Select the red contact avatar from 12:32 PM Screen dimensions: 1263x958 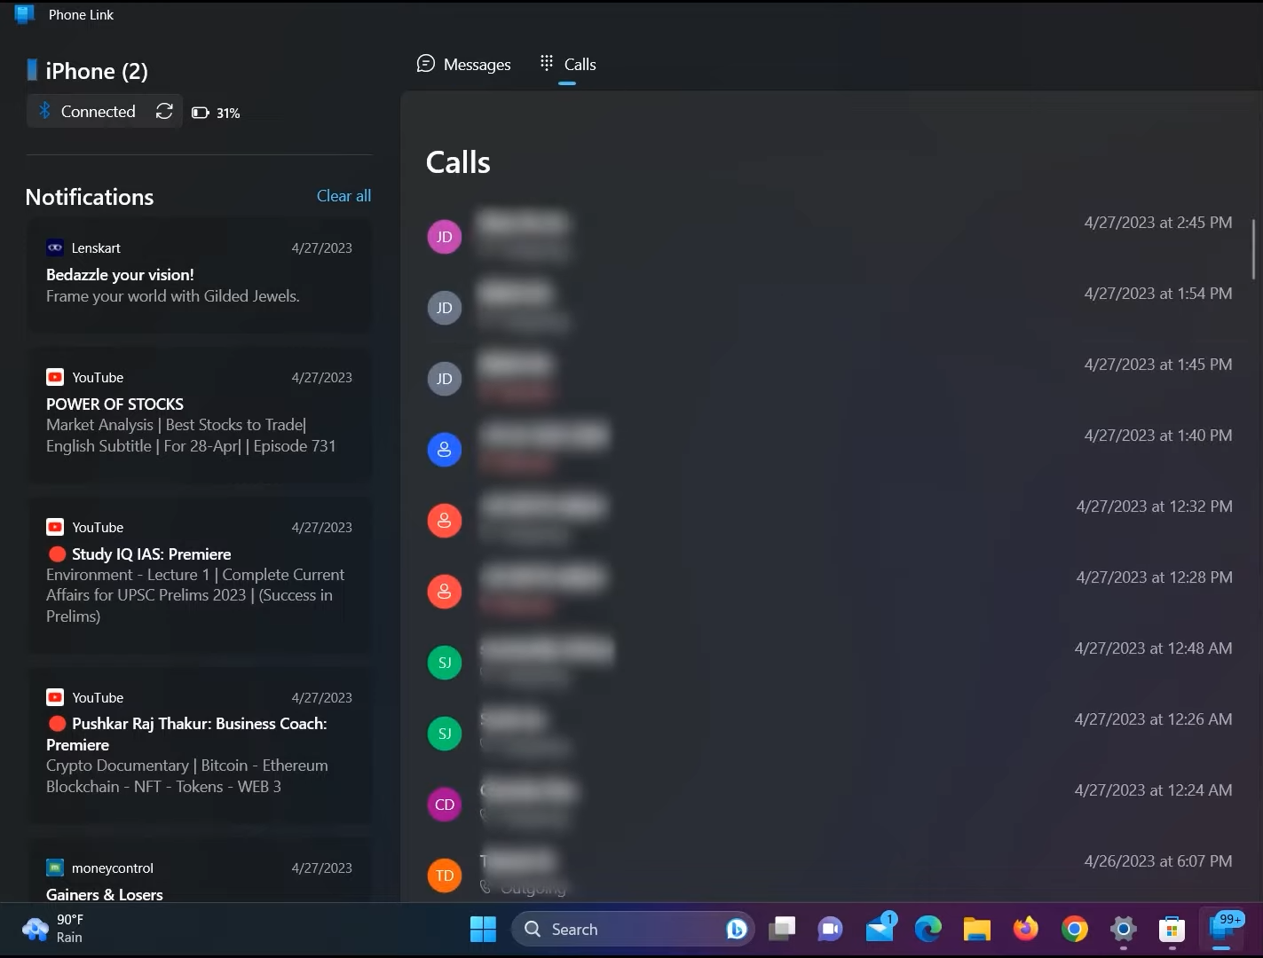click(x=445, y=521)
